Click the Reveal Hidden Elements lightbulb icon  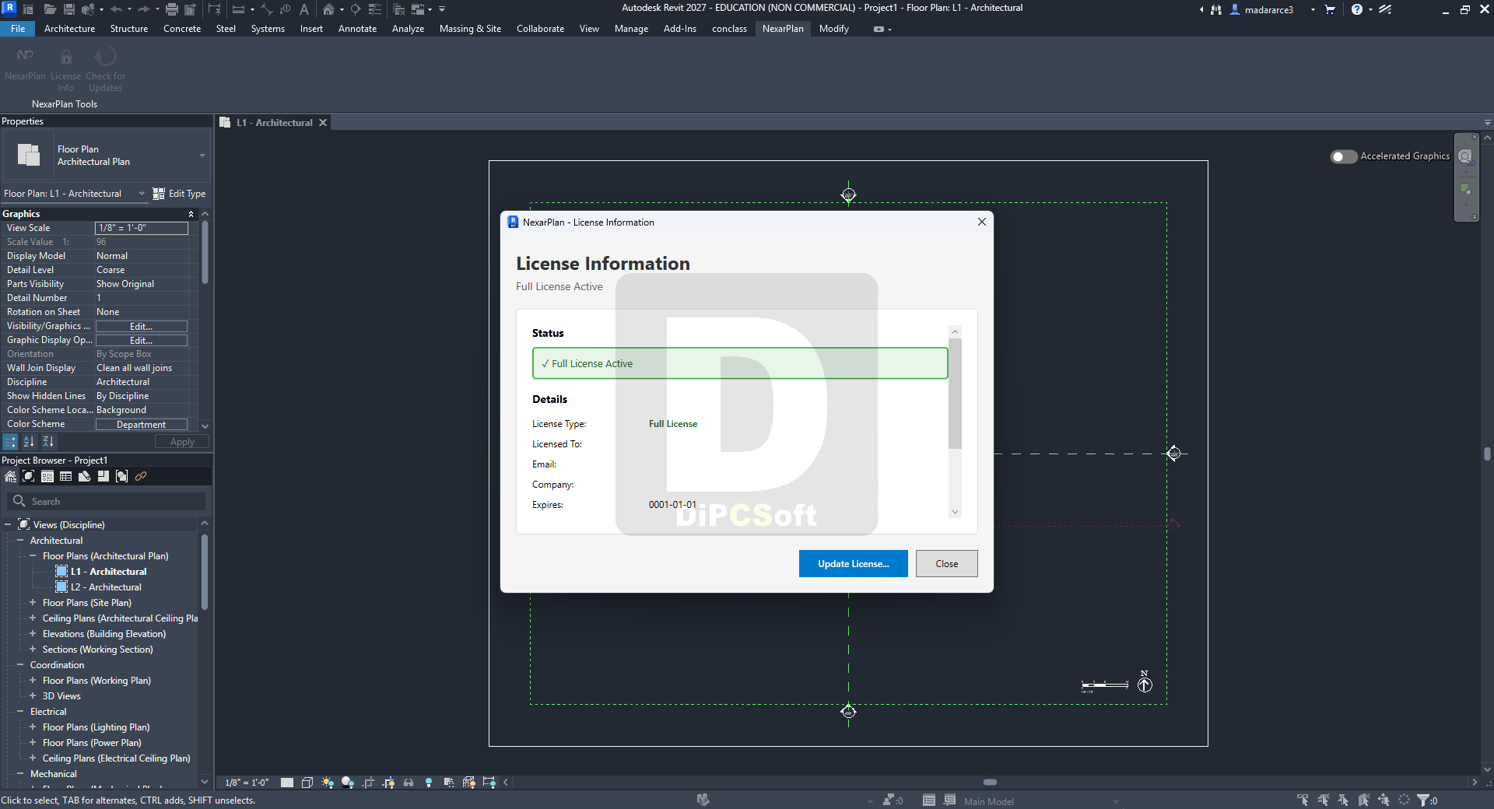(429, 783)
